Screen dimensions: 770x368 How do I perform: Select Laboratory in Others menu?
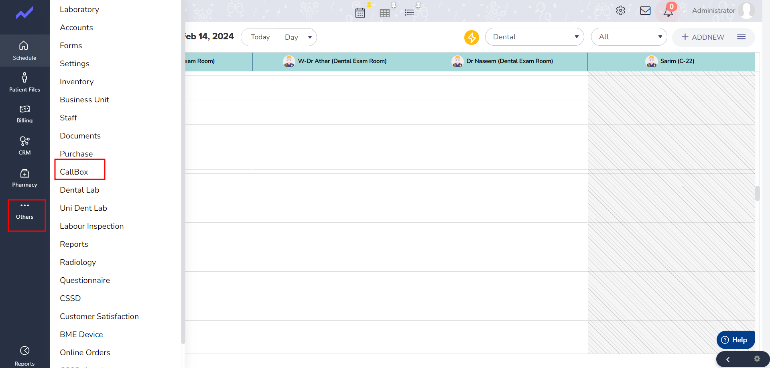(79, 9)
